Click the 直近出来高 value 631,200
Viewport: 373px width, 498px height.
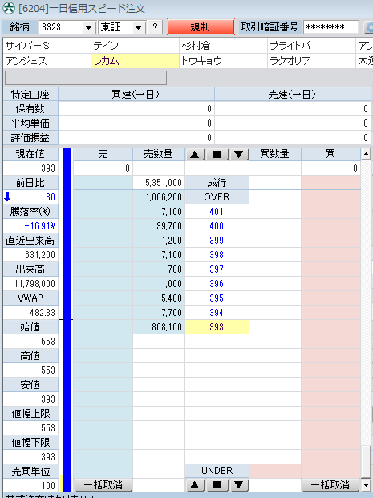click(x=30, y=255)
